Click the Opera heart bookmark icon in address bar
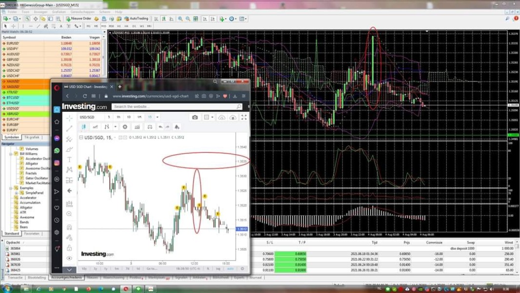520x293 pixels. [225, 96]
